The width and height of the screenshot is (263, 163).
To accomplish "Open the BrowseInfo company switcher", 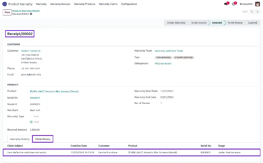I will point(246,4).
